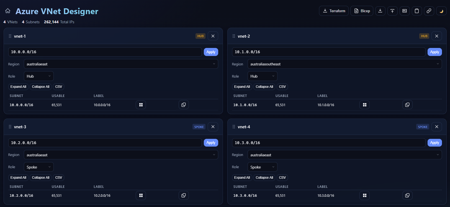Open the Region dropdown for vnet-1
The image size is (450, 207).
tap(121, 64)
